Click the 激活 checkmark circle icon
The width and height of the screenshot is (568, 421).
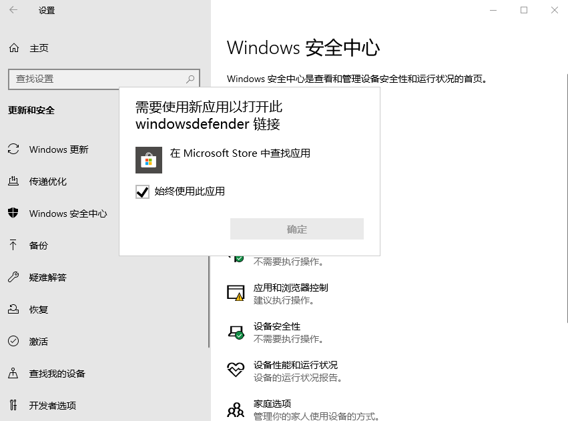point(13,341)
